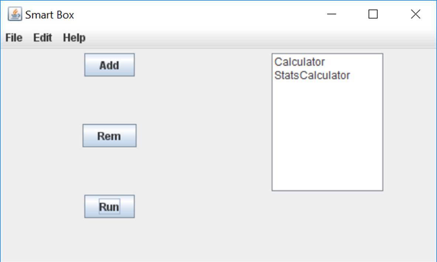Minimize the Smart Box window
Viewport: 437px width, 262px height.
(331, 14)
